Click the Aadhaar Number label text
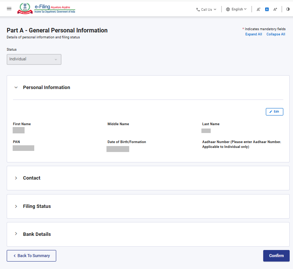Viewport: 293px width, 269px height. pyautogui.click(x=241, y=145)
